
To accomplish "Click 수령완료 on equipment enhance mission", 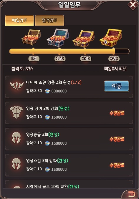I will pyautogui.click(x=117, y=113).
